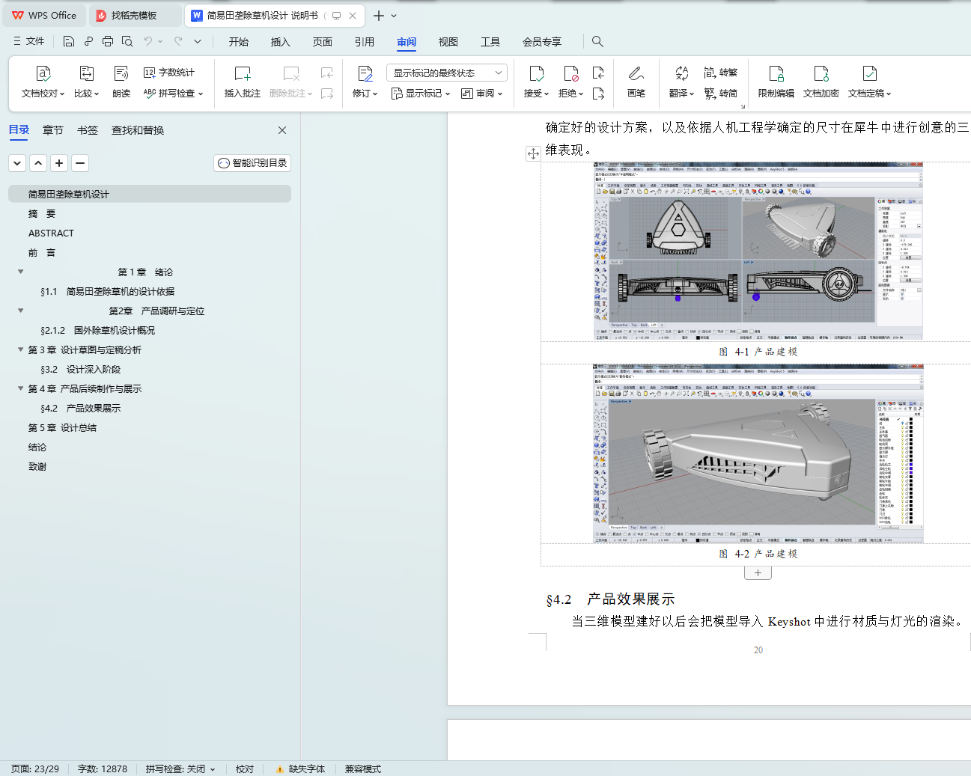
Task: Switch to the 引用 ribbon tab
Action: [x=365, y=42]
